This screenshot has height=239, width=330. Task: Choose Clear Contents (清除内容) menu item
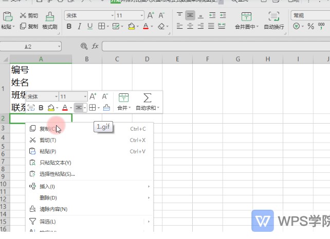pos(89,209)
